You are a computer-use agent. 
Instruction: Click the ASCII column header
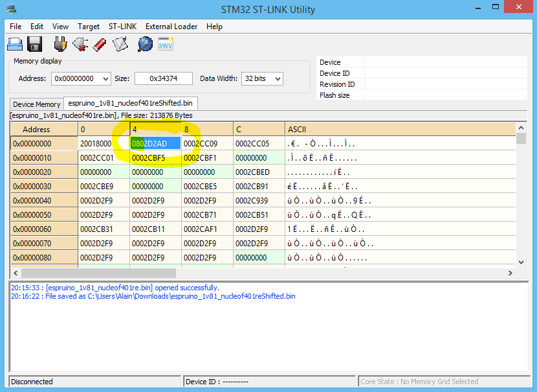click(x=400, y=130)
